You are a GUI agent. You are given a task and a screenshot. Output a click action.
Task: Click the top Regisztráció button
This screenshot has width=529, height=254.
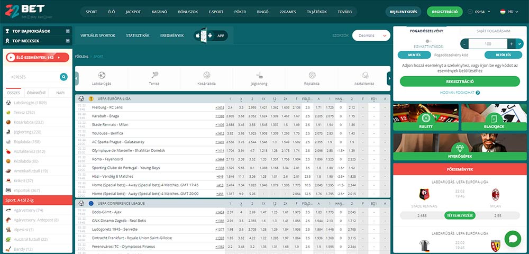click(445, 12)
